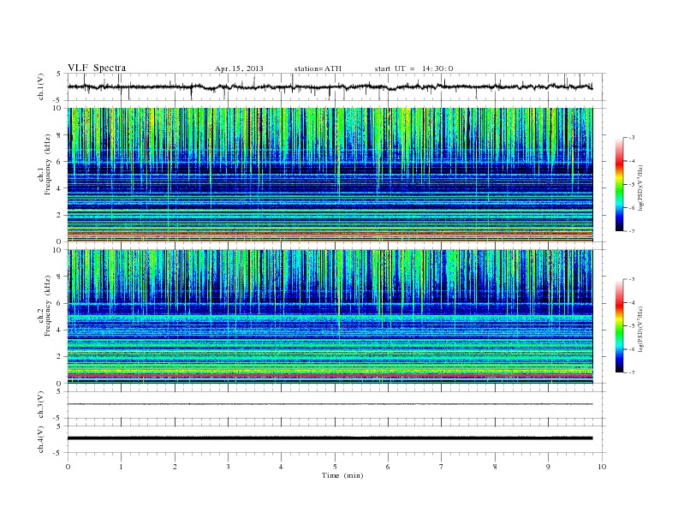678x524 pixels.
Task: Click the '-7' value on ch.2 colorbar
Action: pyautogui.click(x=631, y=372)
